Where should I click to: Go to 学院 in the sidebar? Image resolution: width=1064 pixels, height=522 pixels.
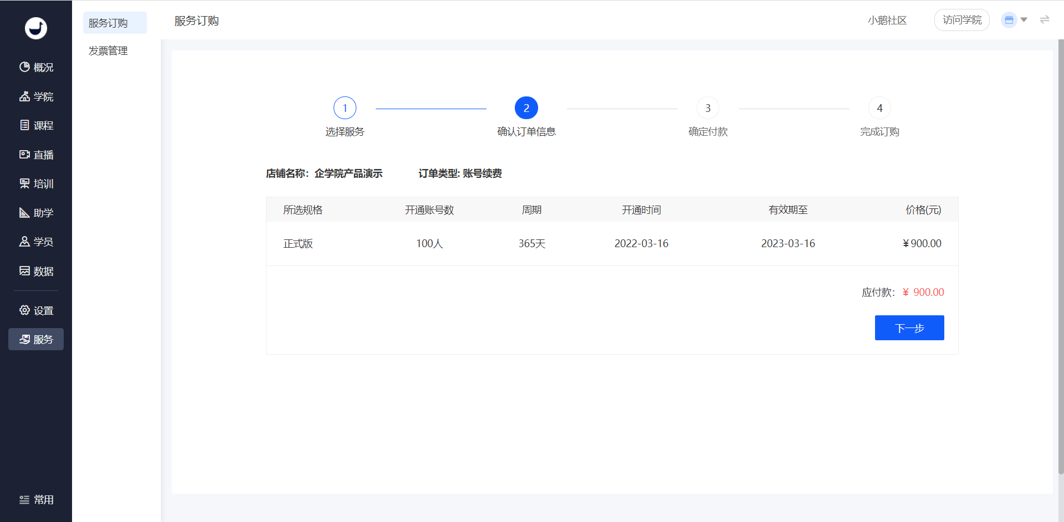click(36, 96)
